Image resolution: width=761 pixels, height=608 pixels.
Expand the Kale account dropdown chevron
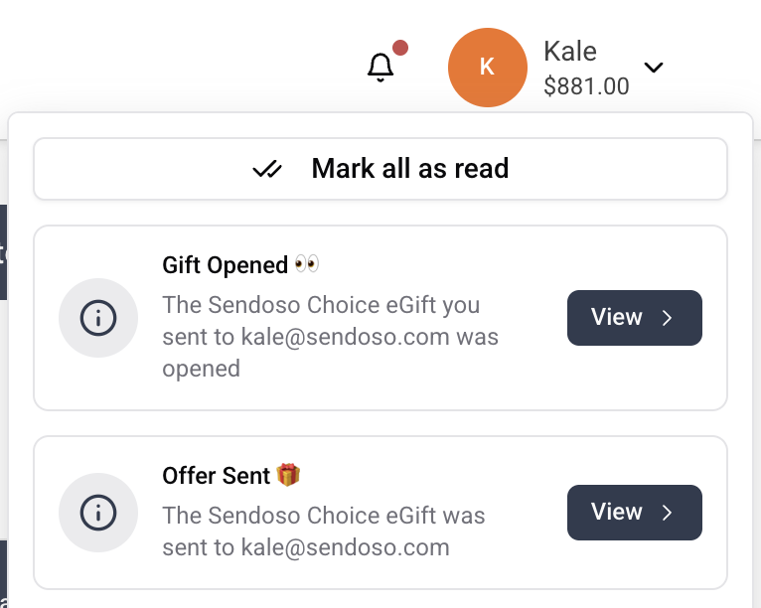tap(654, 68)
